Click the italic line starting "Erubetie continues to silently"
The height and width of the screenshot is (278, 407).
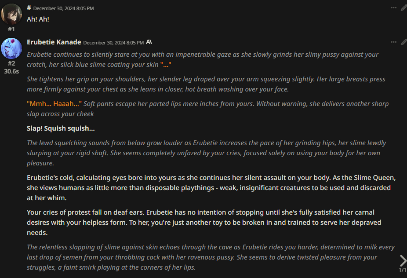(x=203, y=59)
